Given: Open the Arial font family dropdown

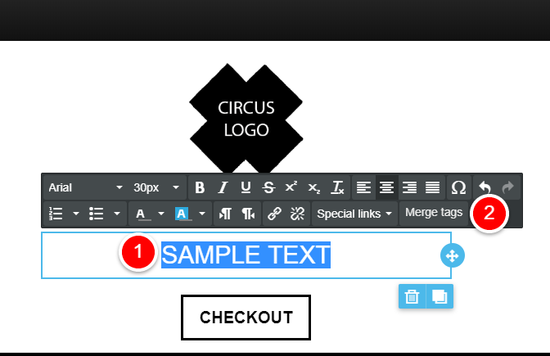Looking at the screenshot, I should pyautogui.click(x=85, y=187).
